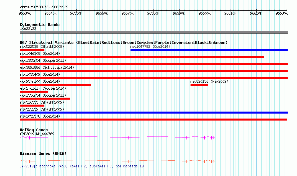Click the esv3891886 (Suktitipat2014) label
The image size is (297, 176).
[x=47, y=67]
